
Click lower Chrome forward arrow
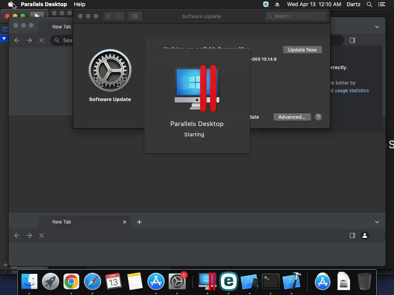point(29,235)
